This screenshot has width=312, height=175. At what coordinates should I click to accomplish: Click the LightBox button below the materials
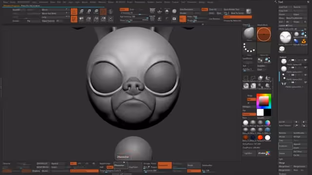249,153
